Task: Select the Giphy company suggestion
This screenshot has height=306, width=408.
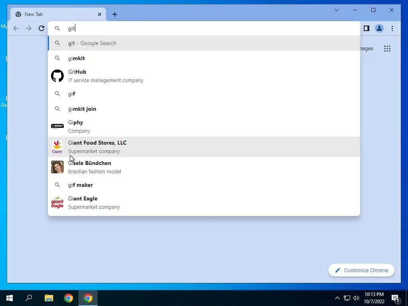Action: pyautogui.click(x=204, y=126)
